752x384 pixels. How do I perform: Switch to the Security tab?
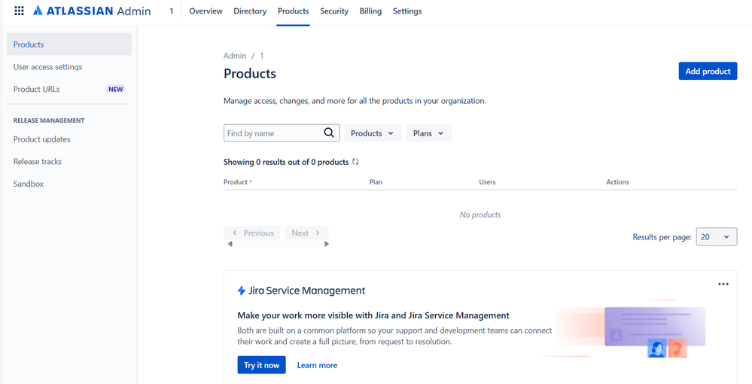[334, 11]
